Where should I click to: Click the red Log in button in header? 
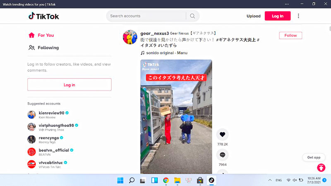coord(278,16)
